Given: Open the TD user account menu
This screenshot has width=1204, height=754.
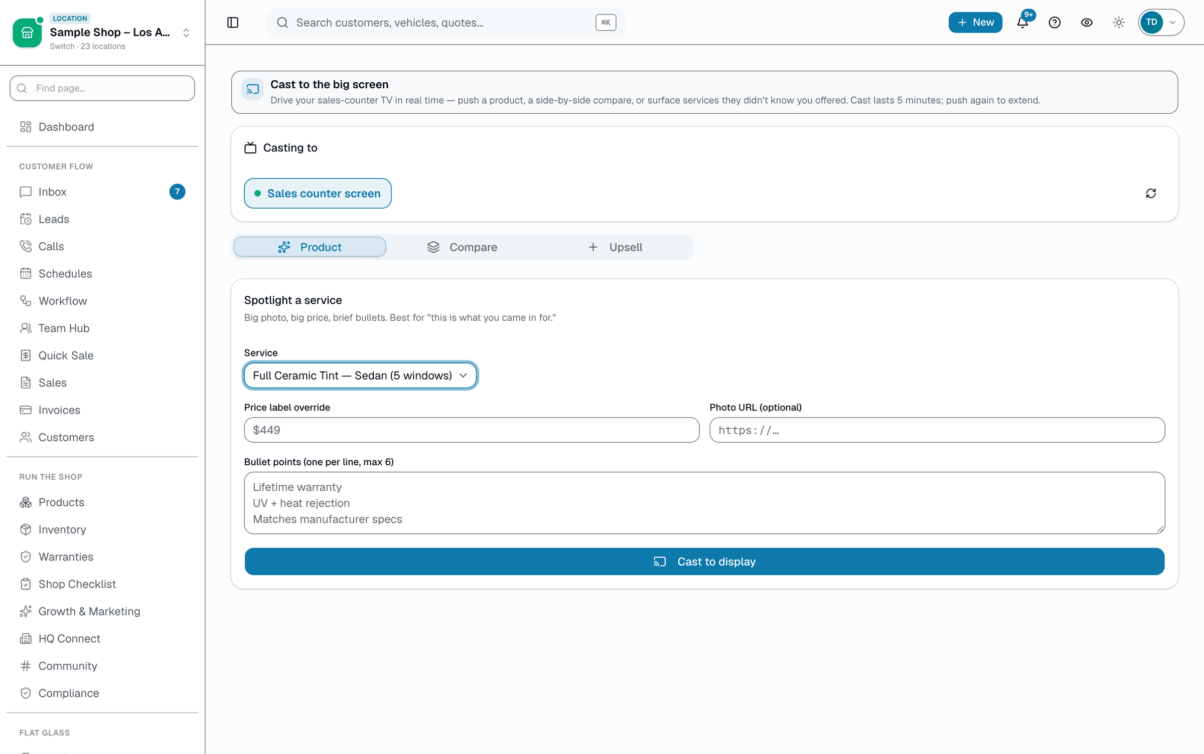Looking at the screenshot, I should (x=1161, y=23).
